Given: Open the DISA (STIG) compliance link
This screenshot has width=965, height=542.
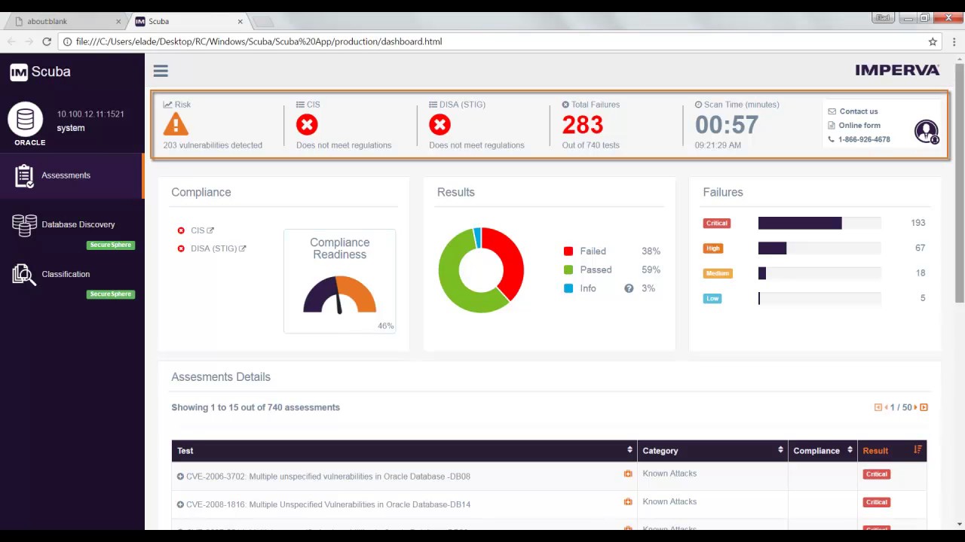Looking at the screenshot, I should [x=218, y=248].
